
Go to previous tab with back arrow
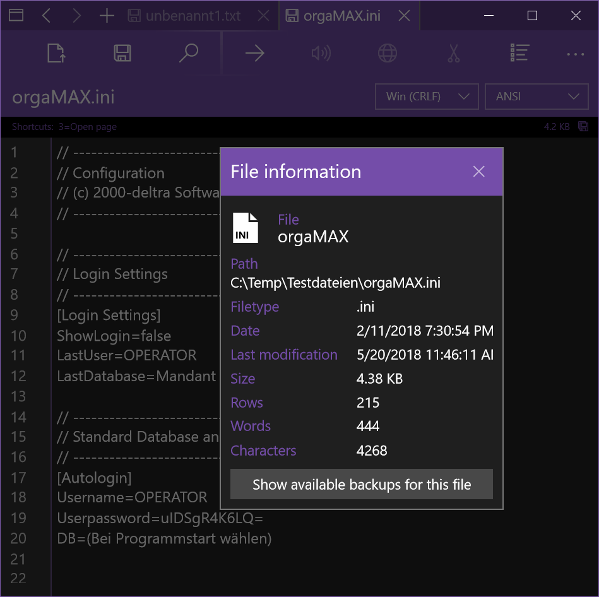(46, 16)
